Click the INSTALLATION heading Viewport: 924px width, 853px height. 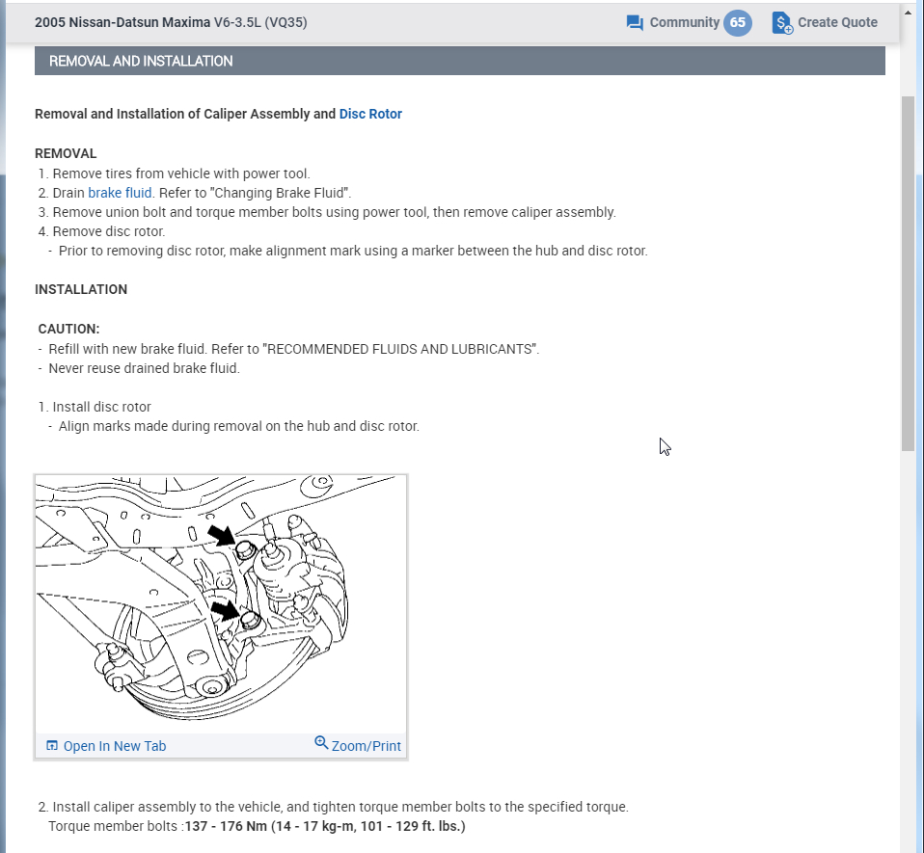(x=81, y=289)
